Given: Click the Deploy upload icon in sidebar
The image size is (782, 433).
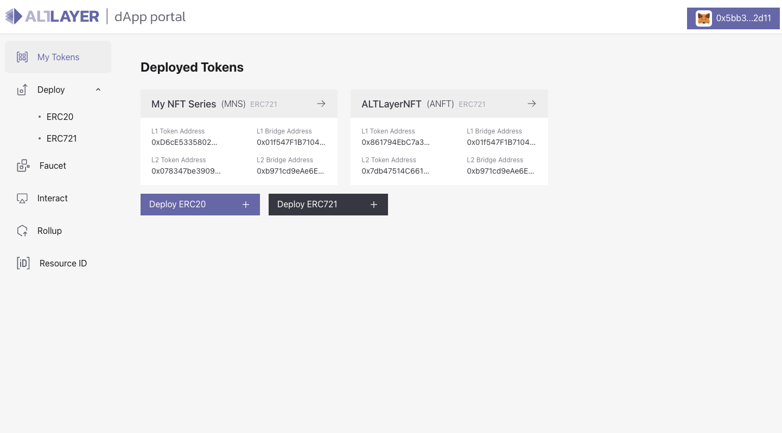Looking at the screenshot, I should 22,90.
